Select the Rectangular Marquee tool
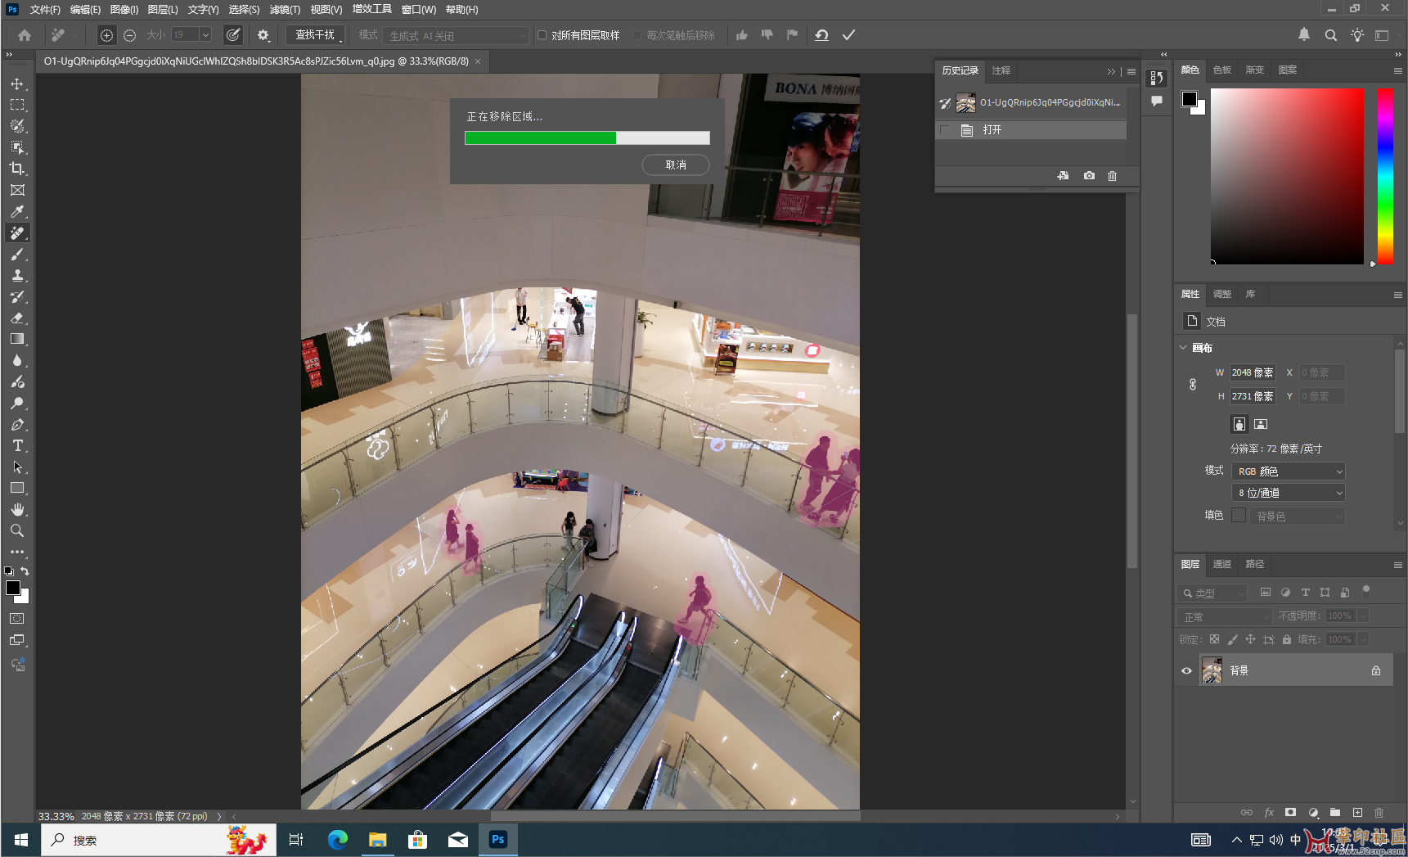Image resolution: width=1408 pixels, height=857 pixels. [17, 105]
